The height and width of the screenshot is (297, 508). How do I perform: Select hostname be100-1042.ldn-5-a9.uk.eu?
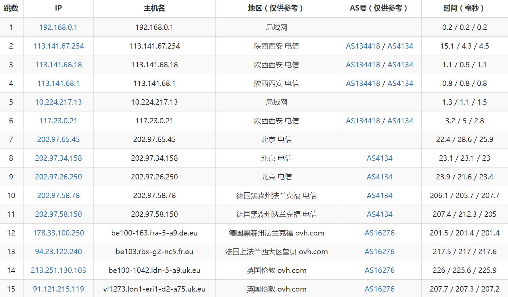pyautogui.click(x=154, y=270)
